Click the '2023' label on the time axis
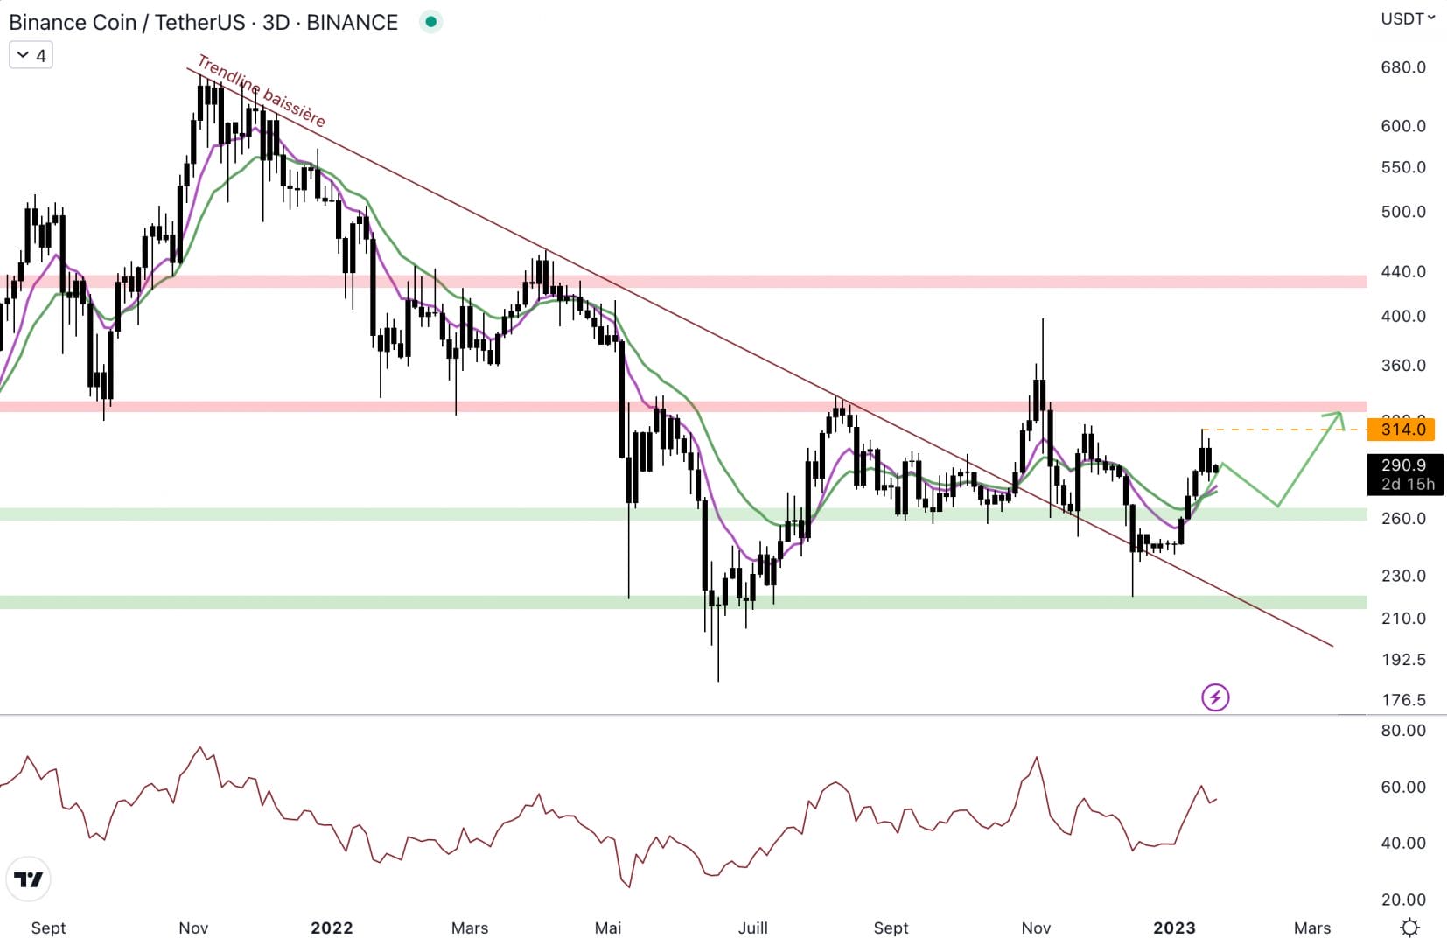 click(1176, 927)
